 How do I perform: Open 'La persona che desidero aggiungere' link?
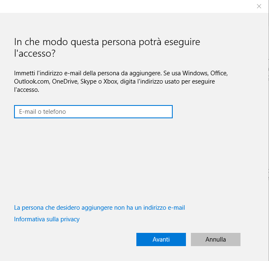pyautogui.click(x=99, y=208)
